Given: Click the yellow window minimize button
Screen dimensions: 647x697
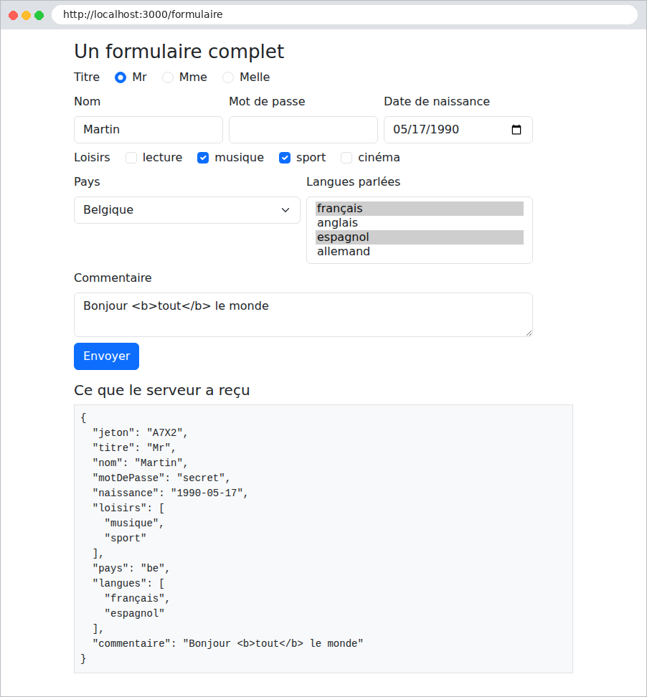Looking at the screenshot, I should point(27,16).
